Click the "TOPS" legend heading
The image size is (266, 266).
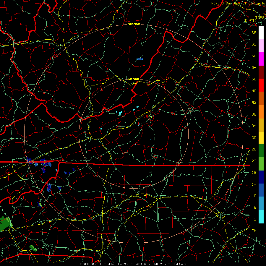pyautogui.click(x=260, y=18)
